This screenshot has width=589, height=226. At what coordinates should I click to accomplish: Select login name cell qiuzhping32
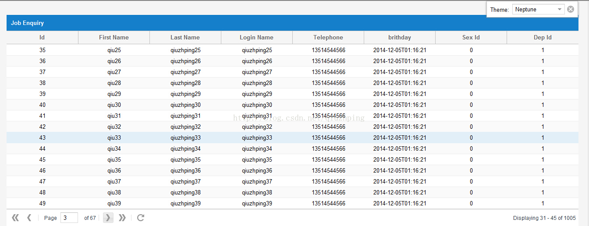[x=257, y=127]
